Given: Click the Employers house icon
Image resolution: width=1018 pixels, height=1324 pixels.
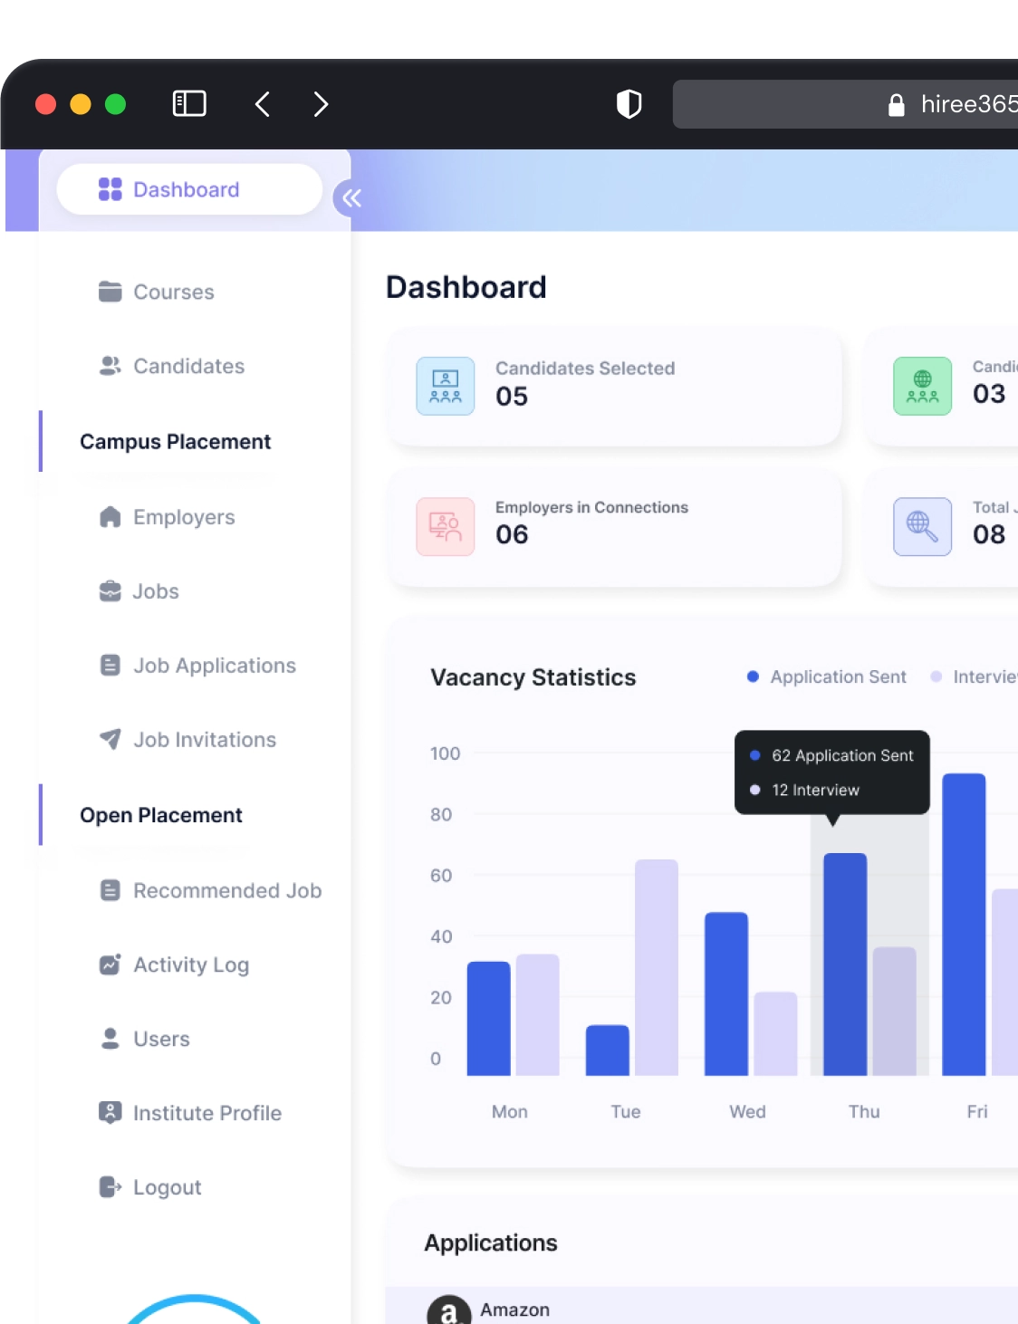Looking at the screenshot, I should (110, 517).
